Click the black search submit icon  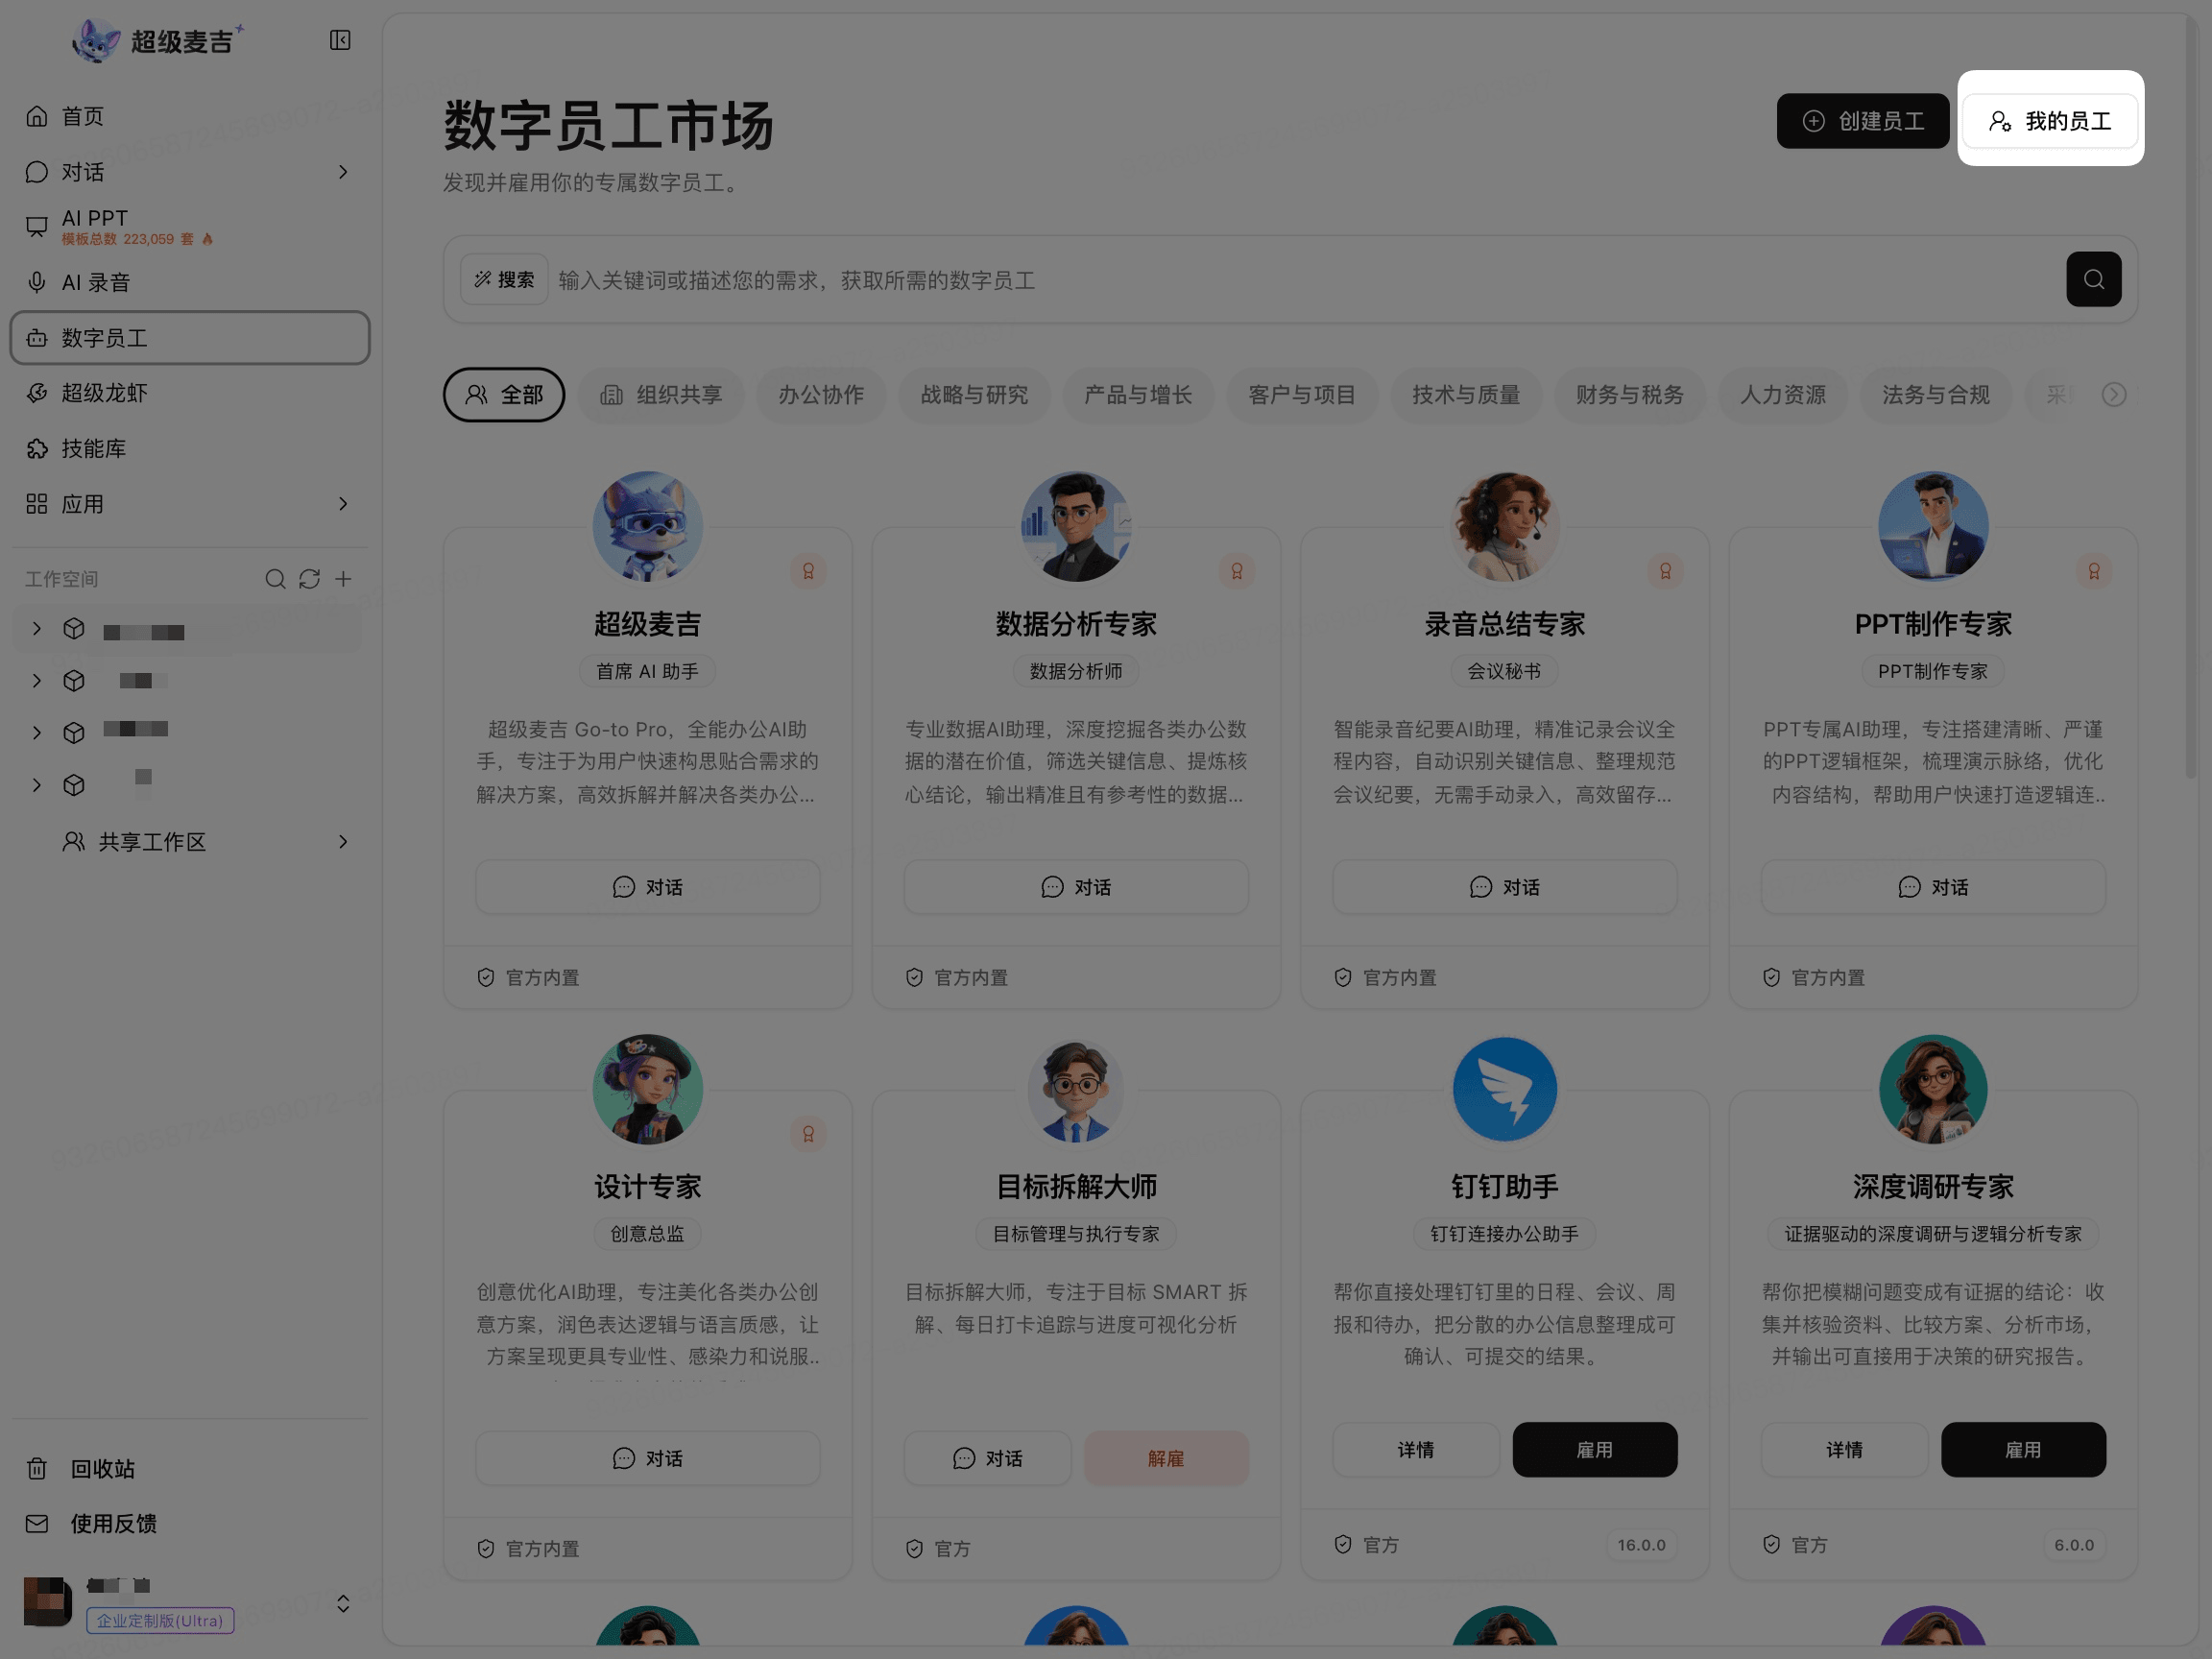pos(2094,279)
